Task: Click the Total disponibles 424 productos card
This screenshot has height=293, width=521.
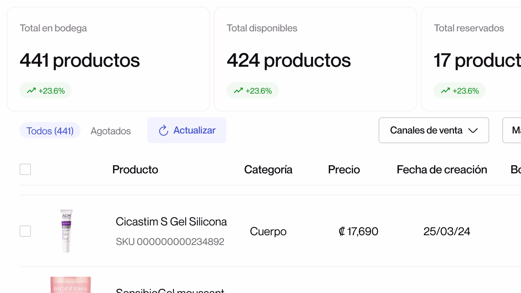Action: tap(315, 59)
